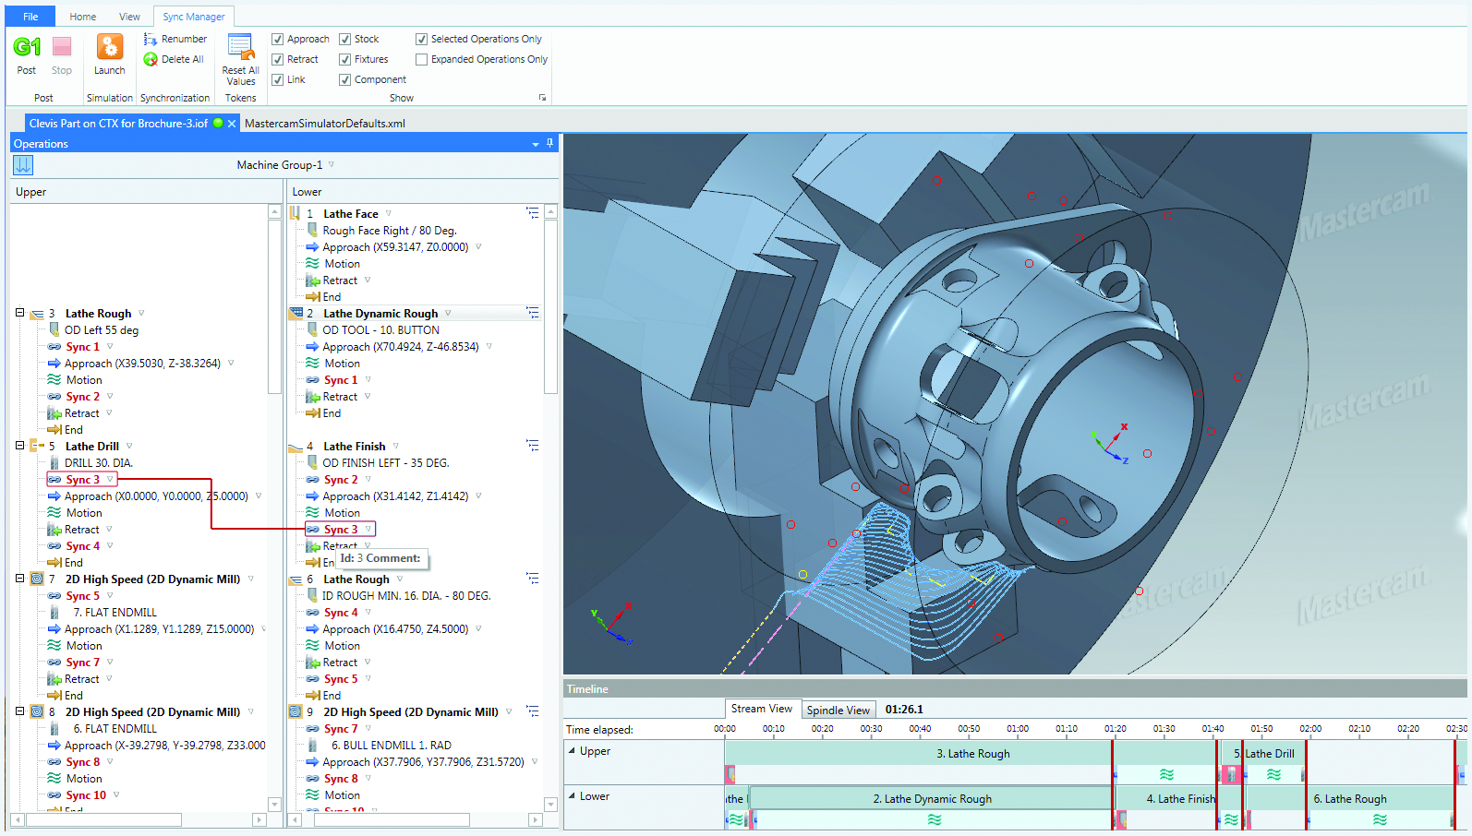Collapse Upper operation 8 tree node

coord(19,711)
